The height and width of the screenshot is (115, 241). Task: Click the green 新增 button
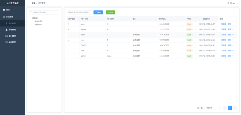click(x=110, y=12)
